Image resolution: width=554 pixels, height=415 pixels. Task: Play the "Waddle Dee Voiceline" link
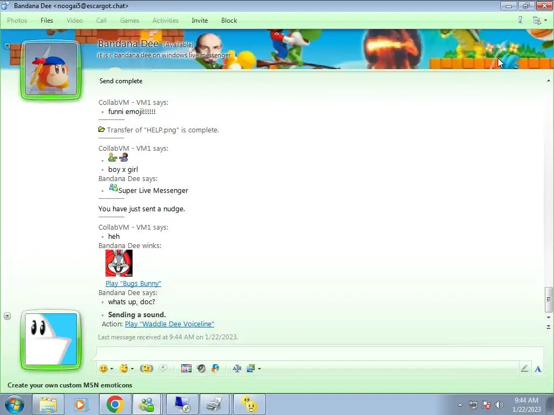(x=169, y=324)
